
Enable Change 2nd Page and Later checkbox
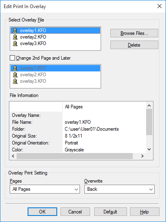click(x=12, y=58)
